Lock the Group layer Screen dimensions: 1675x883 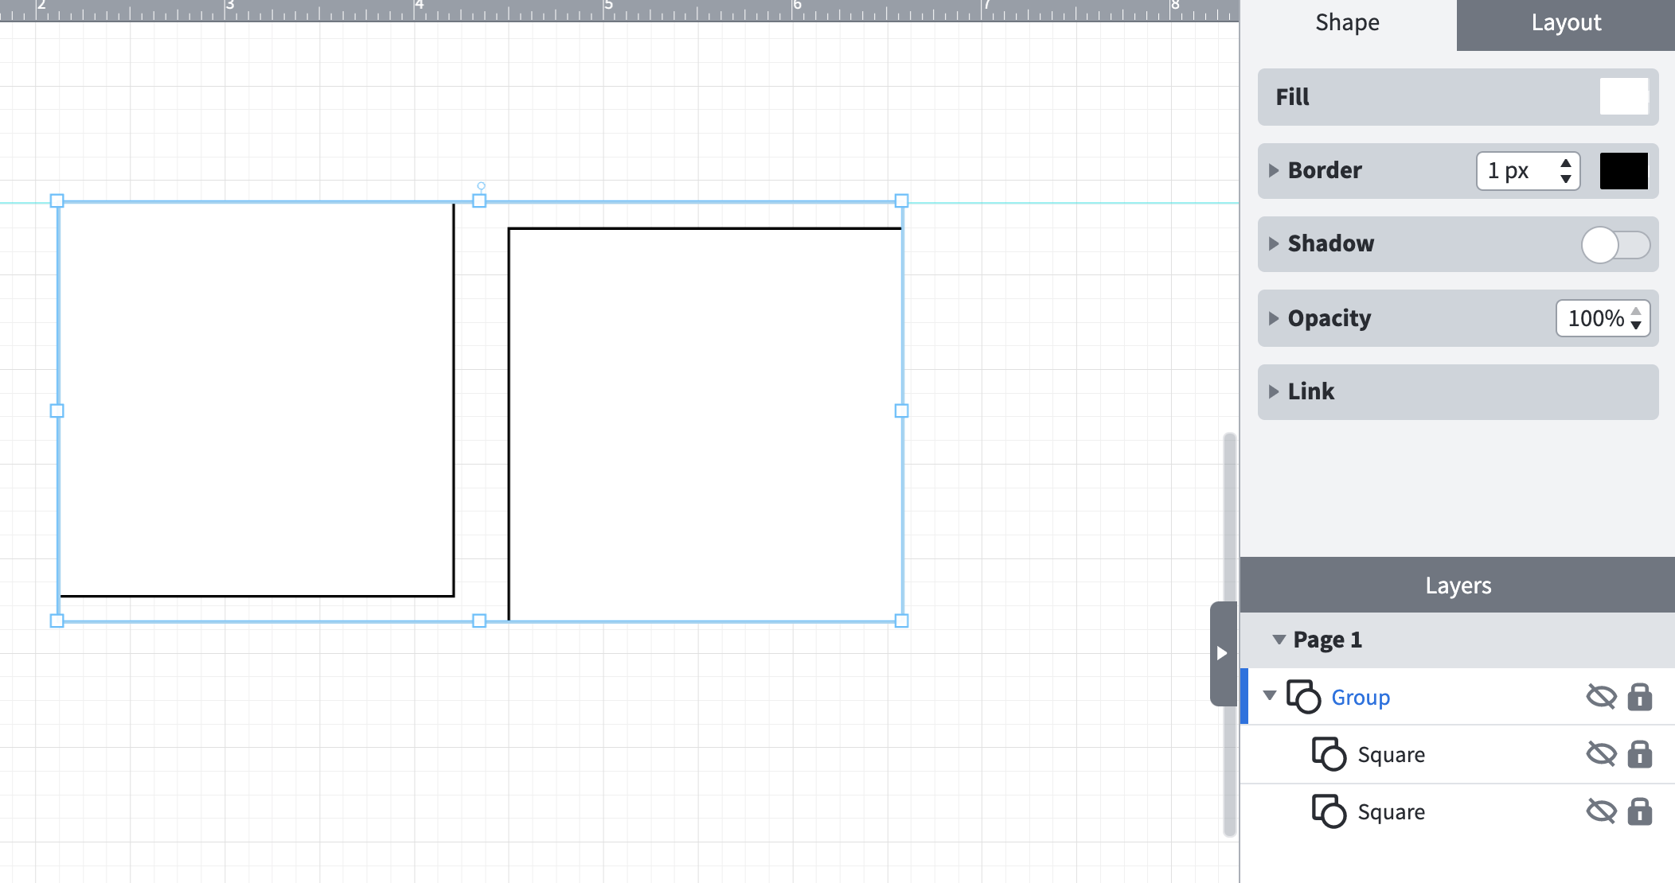pos(1640,697)
